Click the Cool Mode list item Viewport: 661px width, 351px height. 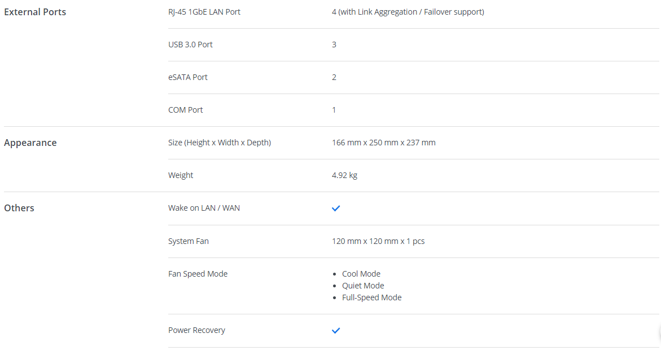[x=361, y=274]
